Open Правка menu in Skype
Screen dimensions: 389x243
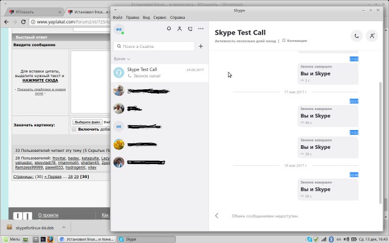133,18
